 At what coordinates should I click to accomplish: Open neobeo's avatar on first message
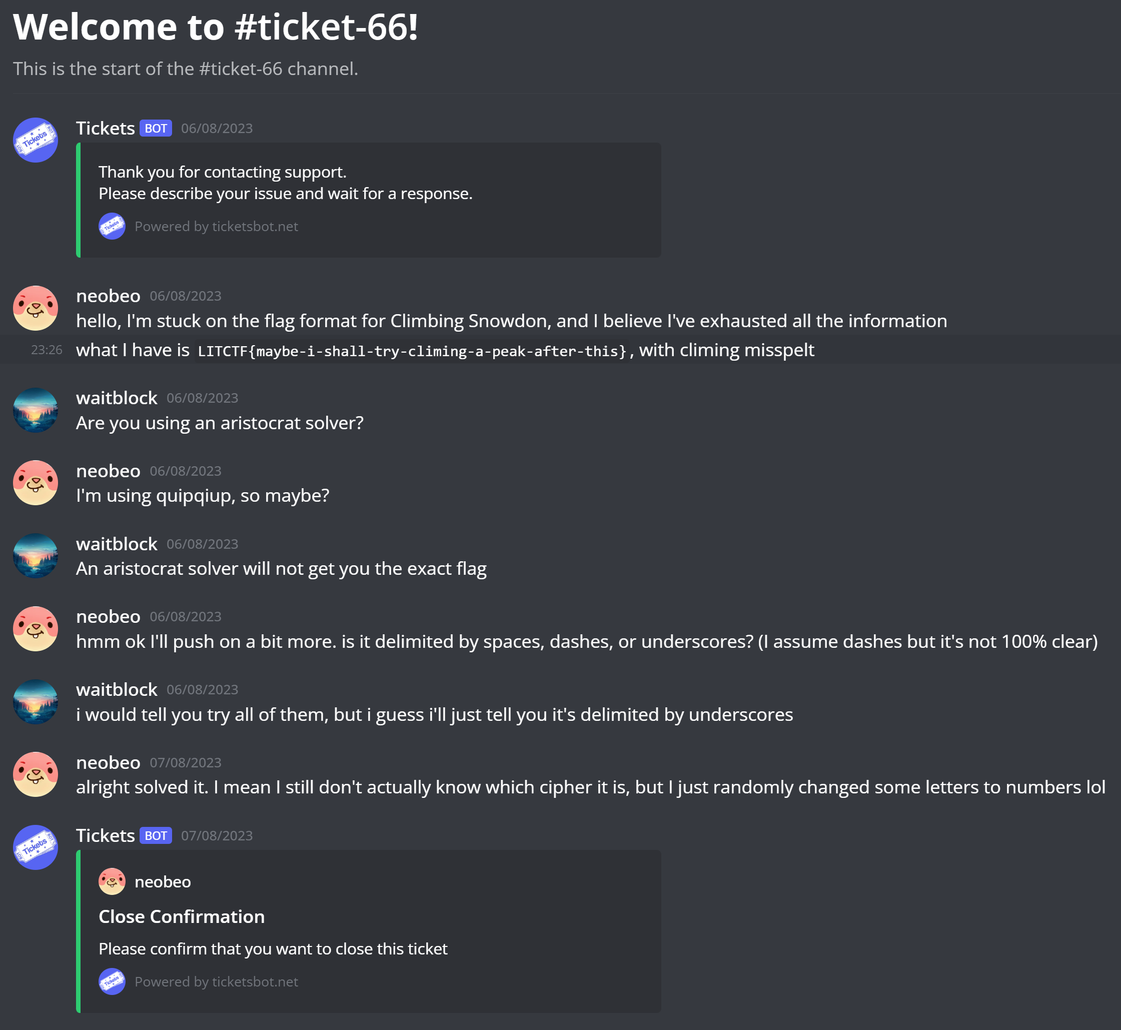[36, 308]
